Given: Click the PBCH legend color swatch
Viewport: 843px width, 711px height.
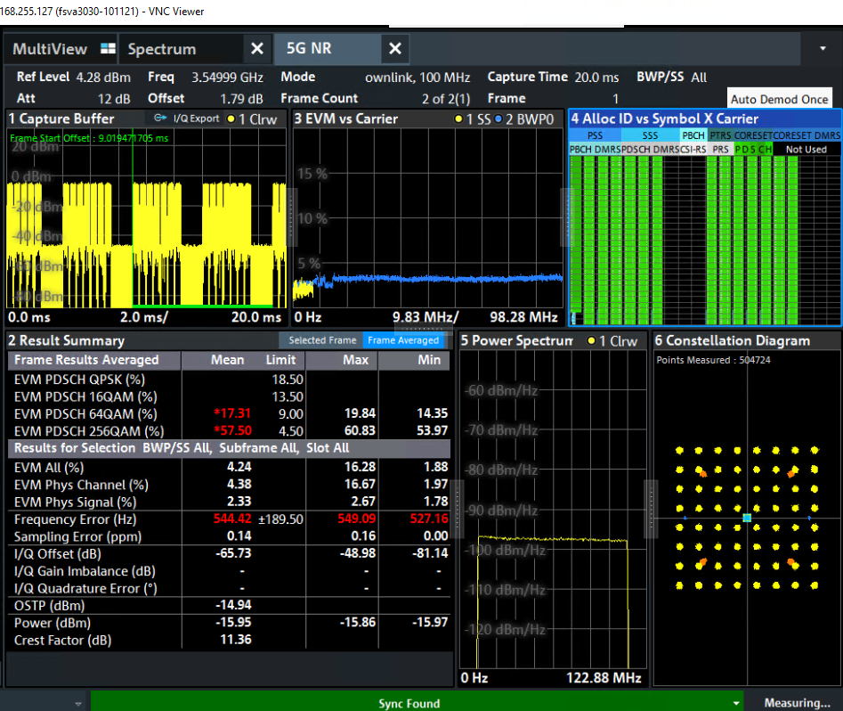Looking at the screenshot, I should (x=693, y=135).
